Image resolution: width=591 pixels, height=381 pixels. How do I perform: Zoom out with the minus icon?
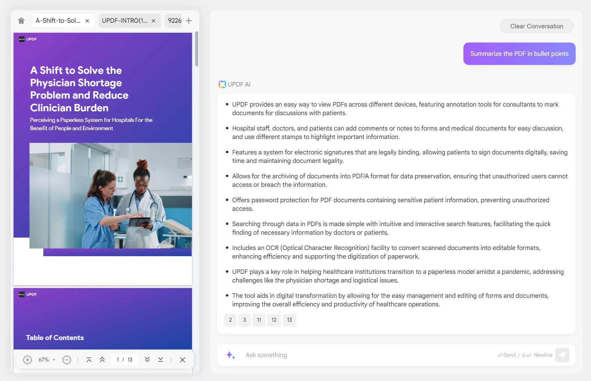point(67,360)
